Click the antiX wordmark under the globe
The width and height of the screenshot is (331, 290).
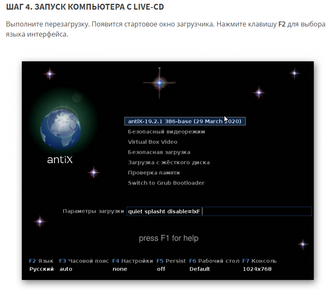pyautogui.click(x=60, y=160)
